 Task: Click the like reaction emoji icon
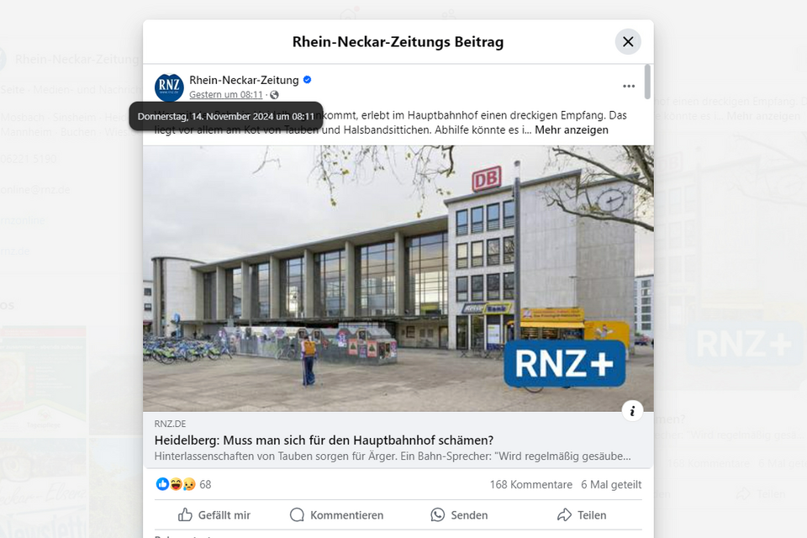(162, 484)
